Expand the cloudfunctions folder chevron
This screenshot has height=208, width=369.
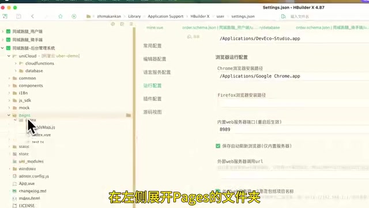tap(16, 64)
